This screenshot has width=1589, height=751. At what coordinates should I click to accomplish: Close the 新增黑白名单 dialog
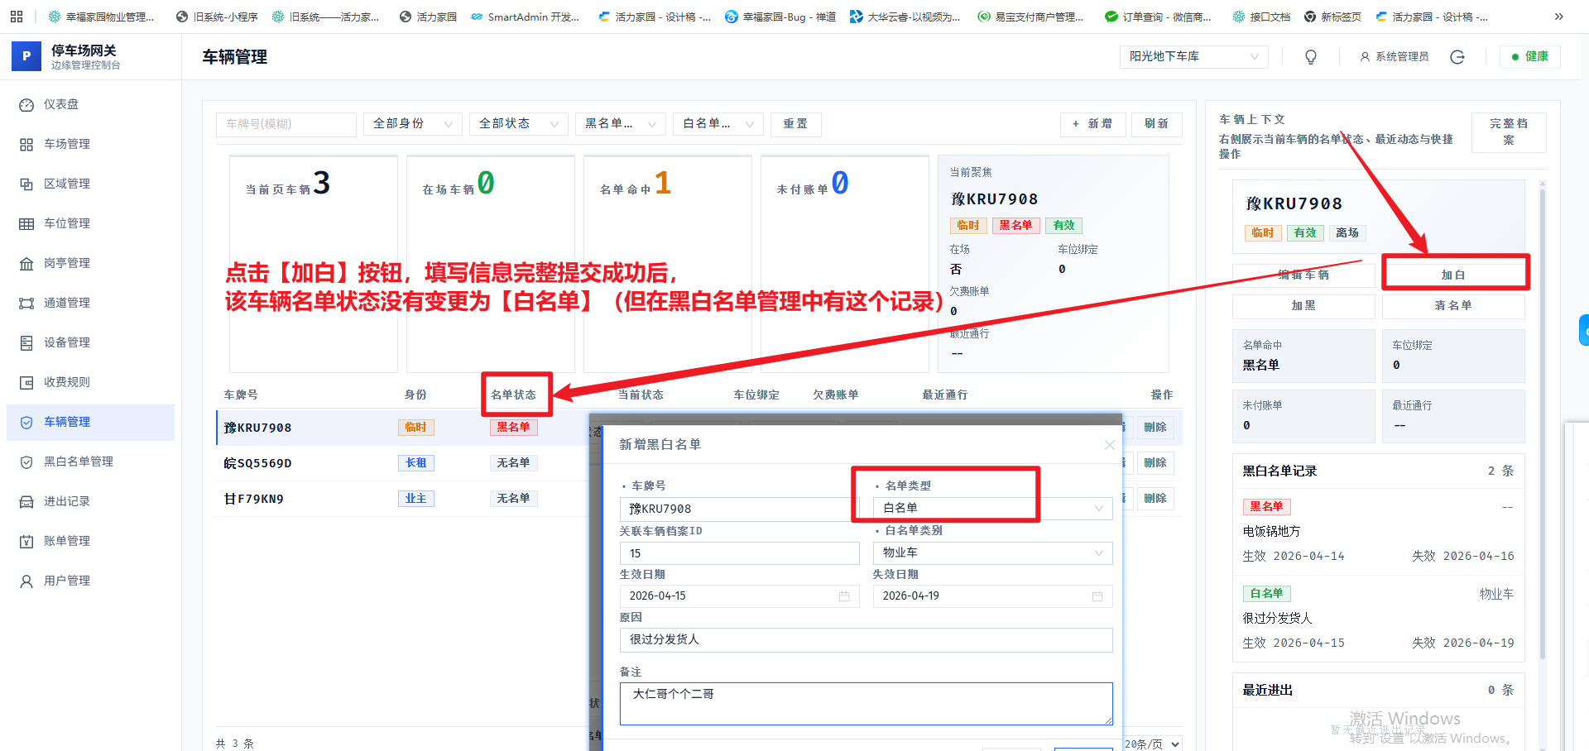click(1109, 445)
